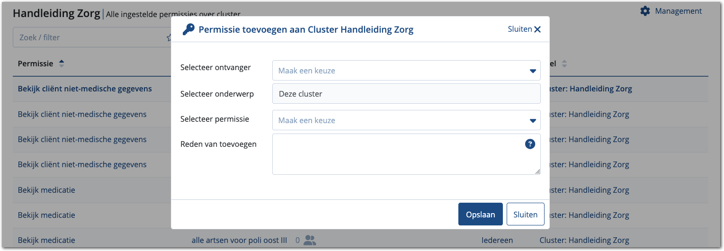Click the help question mark icon
This screenshot has width=724, height=251.
[530, 144]
